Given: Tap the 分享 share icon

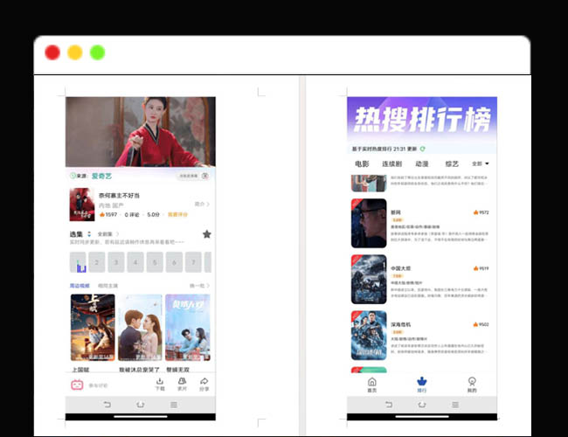Looking at the screenshot, I should [x=204, y=384].
